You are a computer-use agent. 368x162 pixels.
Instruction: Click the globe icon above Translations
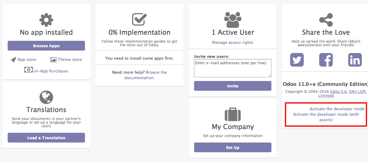click(x=46, y=97)
